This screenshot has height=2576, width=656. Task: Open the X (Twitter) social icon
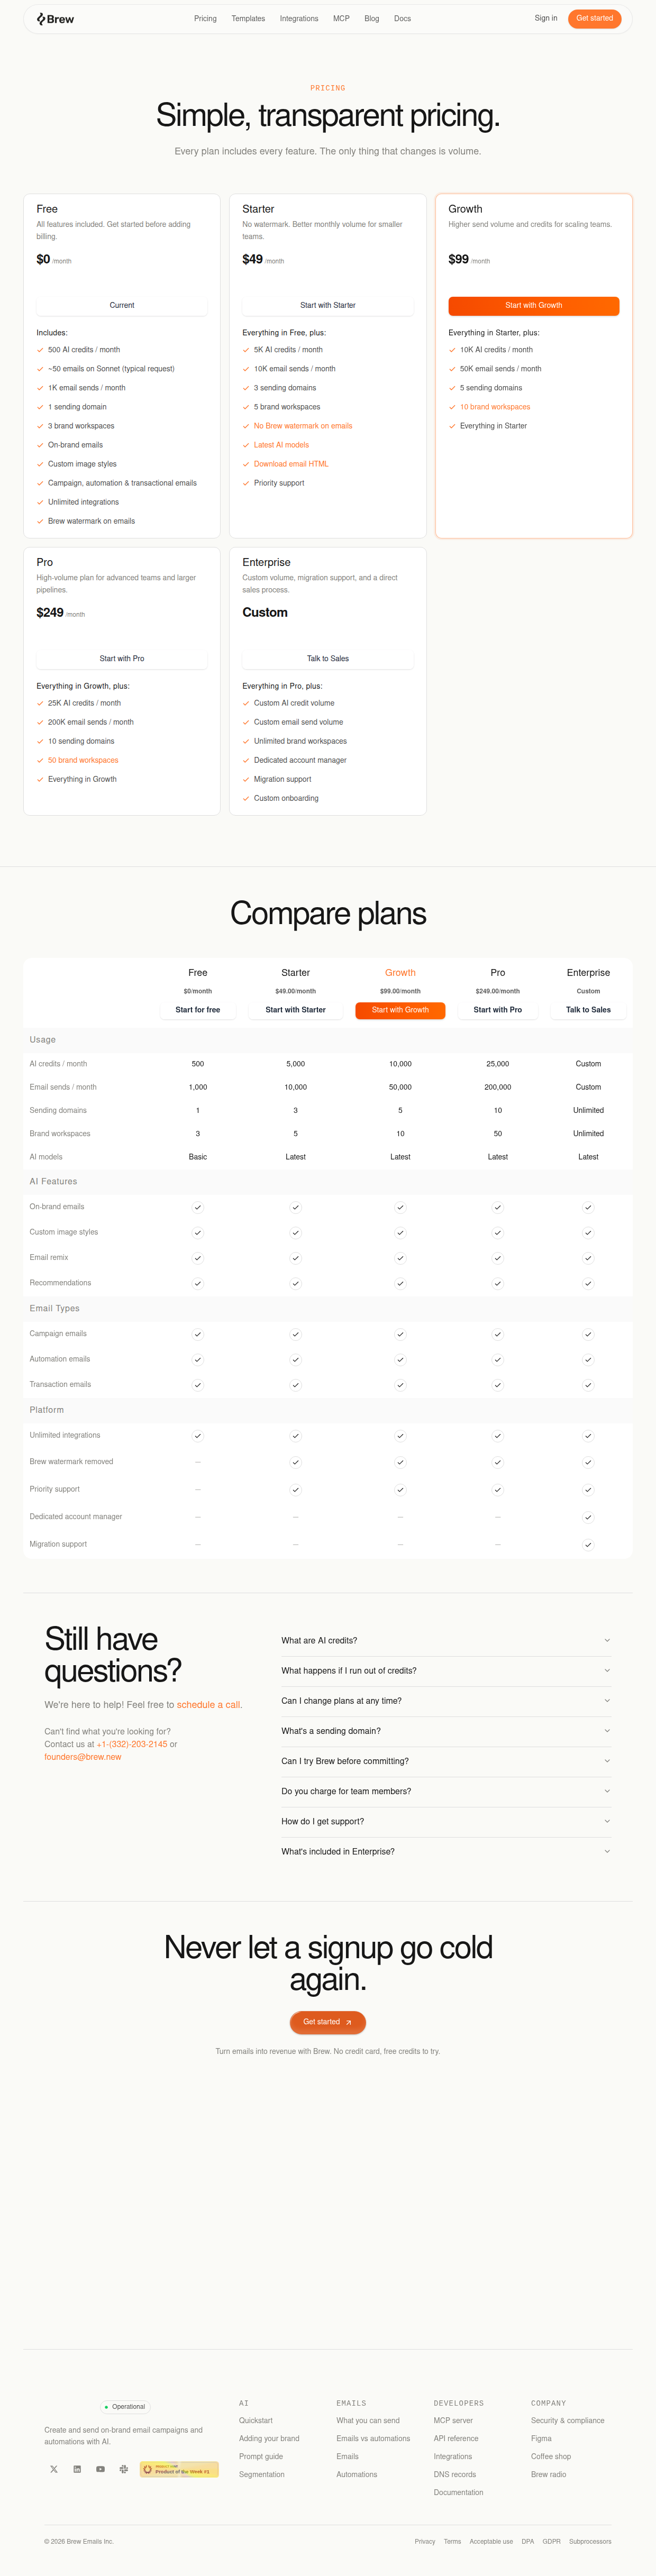[54, 2469]
